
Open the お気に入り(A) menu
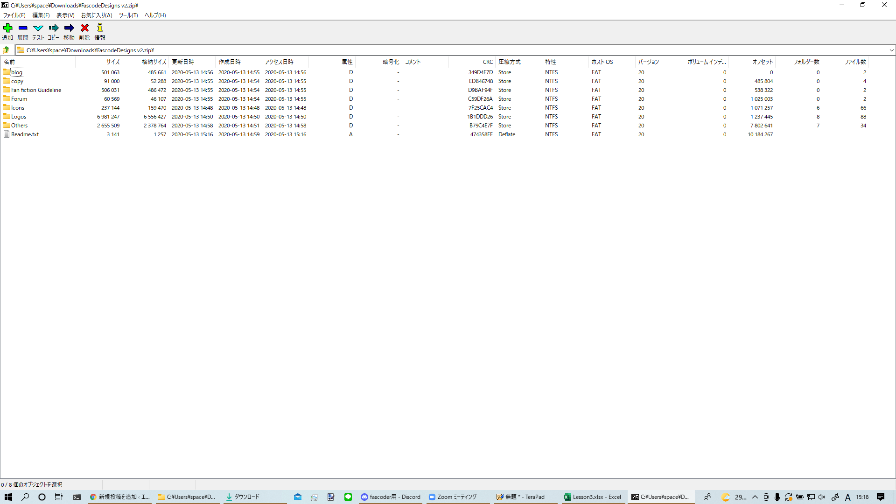pyautogui.click(x=97, y=15)
